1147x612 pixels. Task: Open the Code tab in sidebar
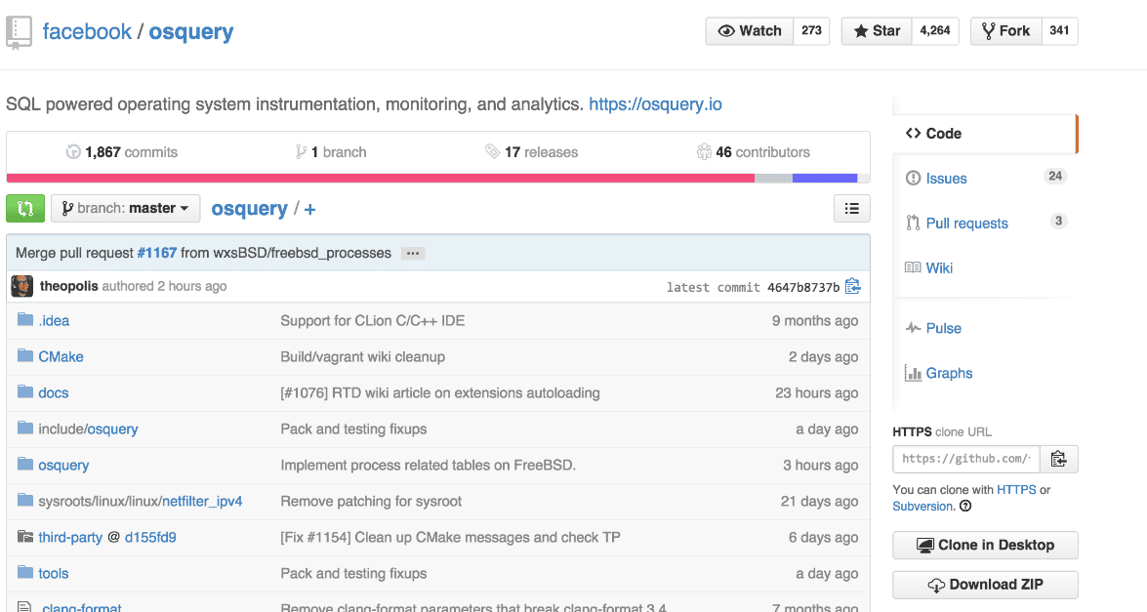click(985, 134)
